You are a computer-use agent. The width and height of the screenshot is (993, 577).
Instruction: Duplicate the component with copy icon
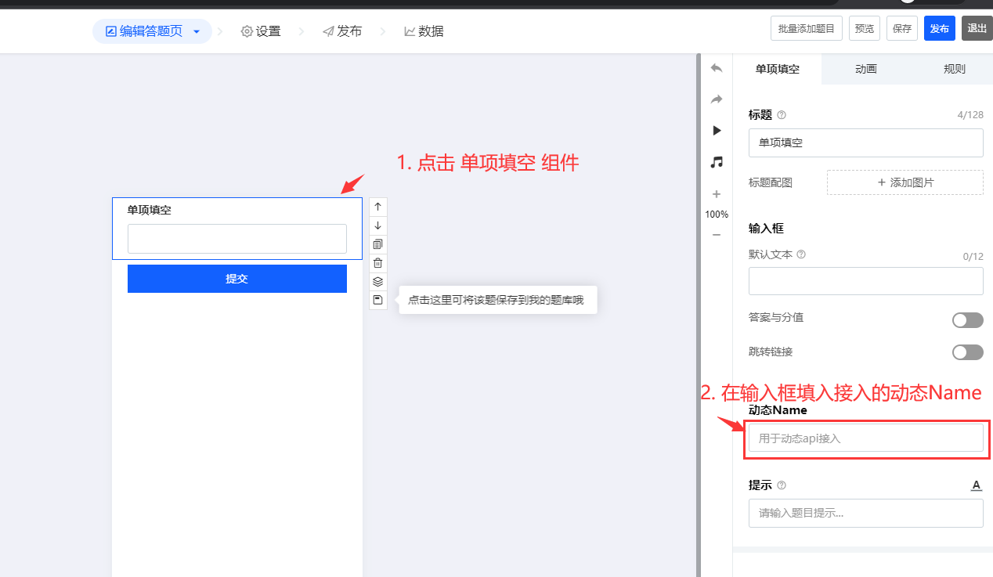coord(377,244)
